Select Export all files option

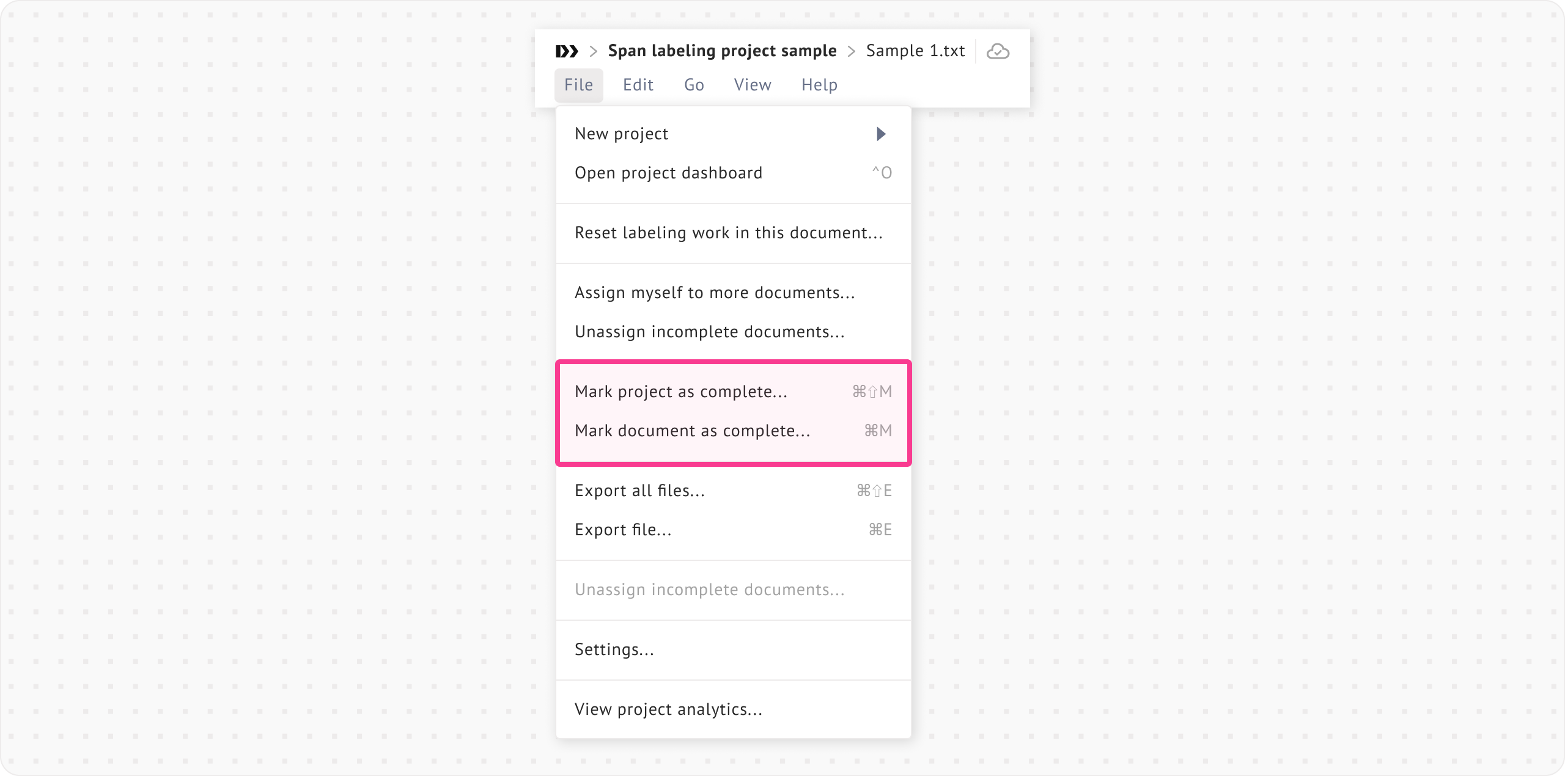tap(639, 491)
